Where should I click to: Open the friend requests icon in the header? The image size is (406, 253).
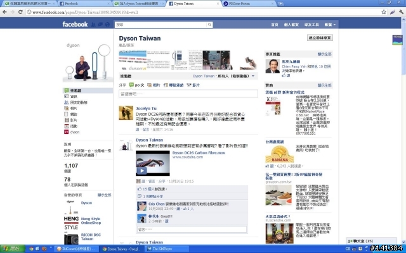(93, 25)
